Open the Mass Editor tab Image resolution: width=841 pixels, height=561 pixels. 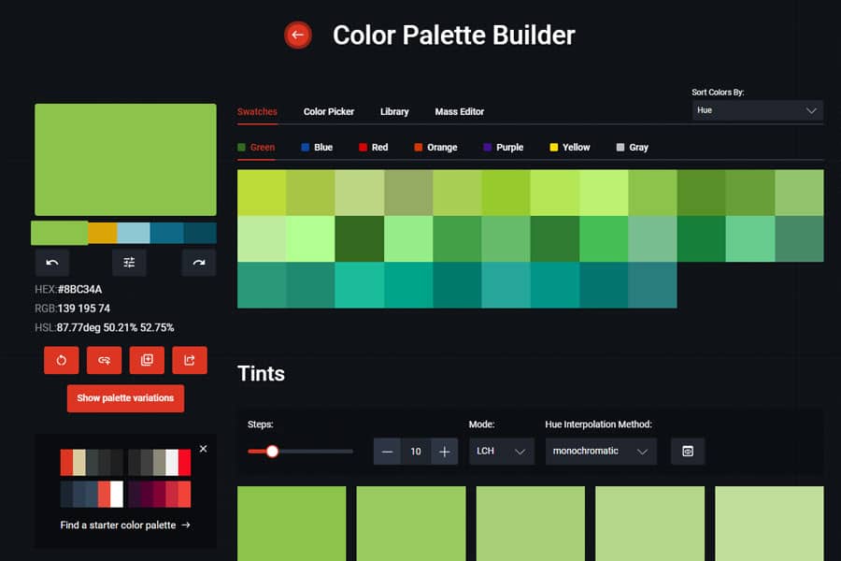[x=459, y=111]
